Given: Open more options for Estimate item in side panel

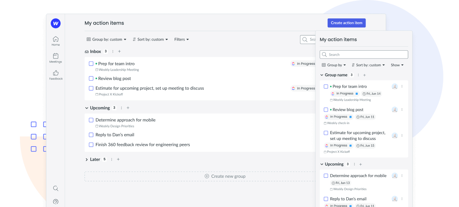Looking at the screenshot, I should pyautogui.click(x=402, y=136).
